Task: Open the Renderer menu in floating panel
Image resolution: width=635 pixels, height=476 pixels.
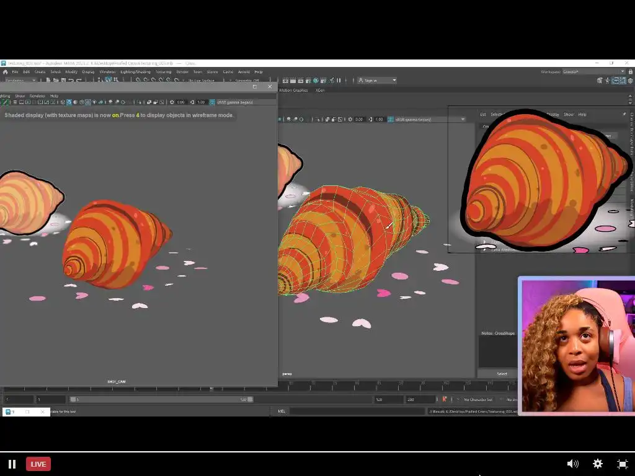Action: 37,96
